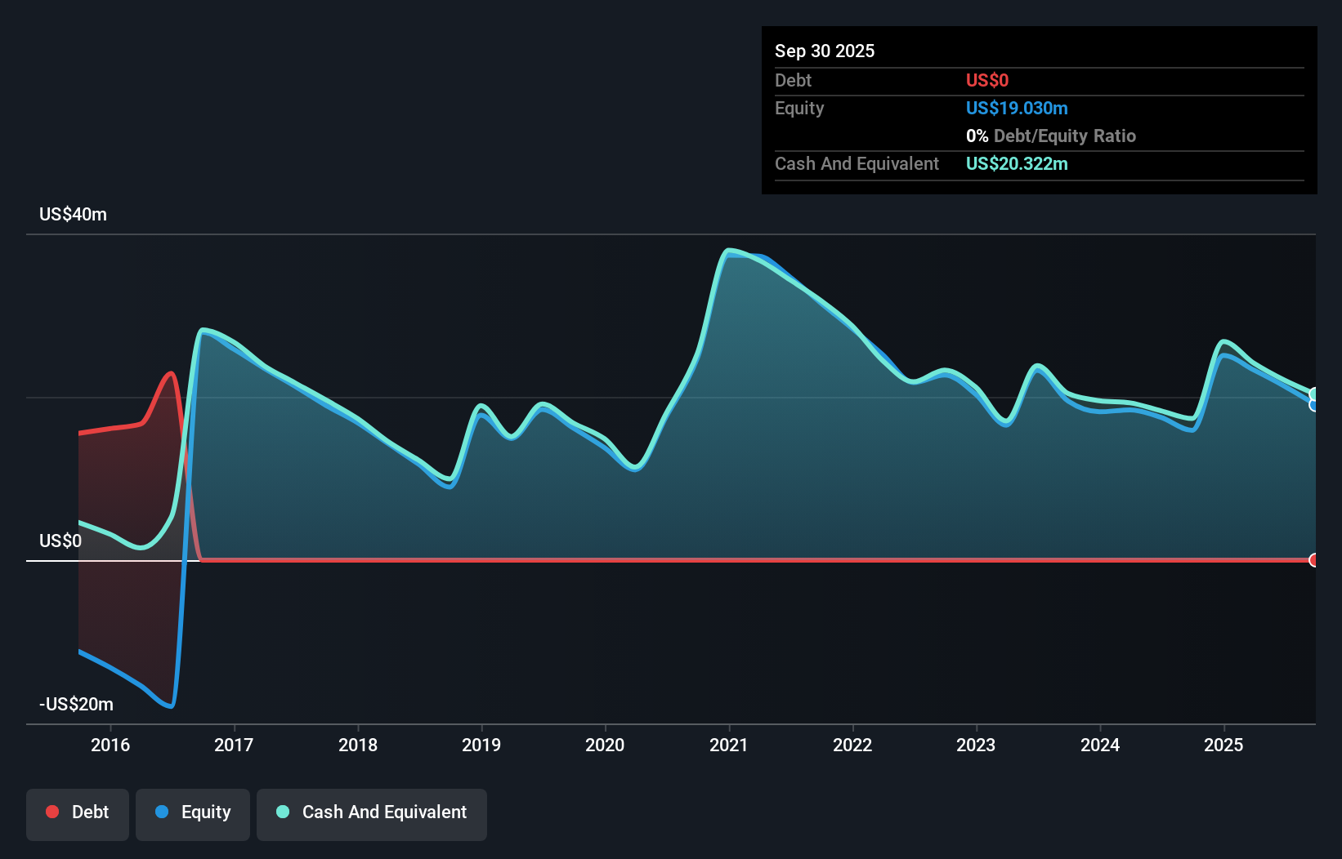Toggle the Equity series legend button
The height and width of the screenshot is (859, 1342).
[193, 814]
